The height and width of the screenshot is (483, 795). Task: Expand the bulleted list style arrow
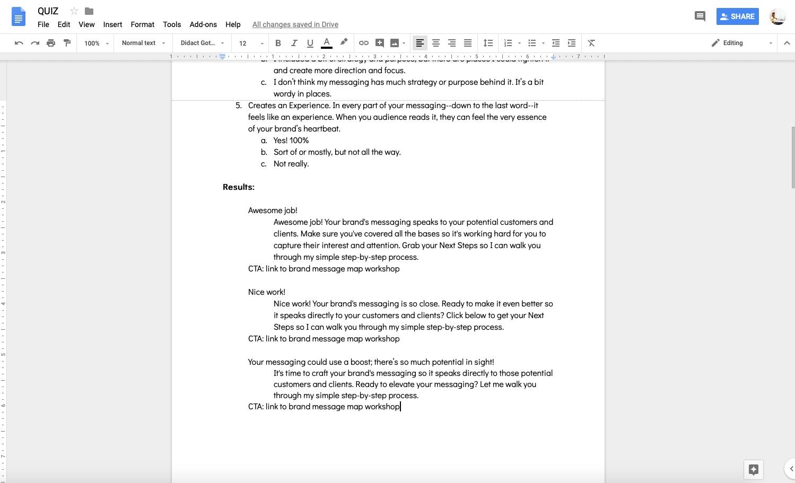[543, 43]
